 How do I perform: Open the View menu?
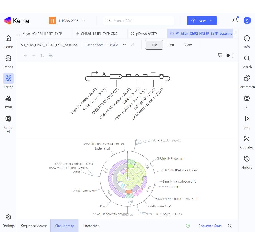tap(188, 45)
